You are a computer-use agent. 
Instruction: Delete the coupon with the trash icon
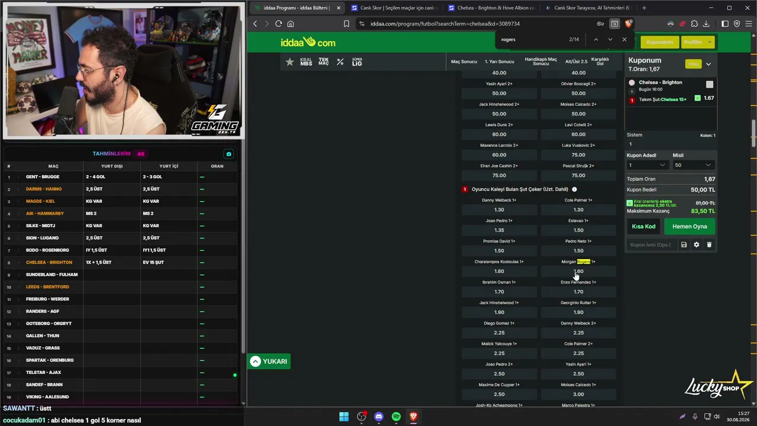click(x=709, y=244)
